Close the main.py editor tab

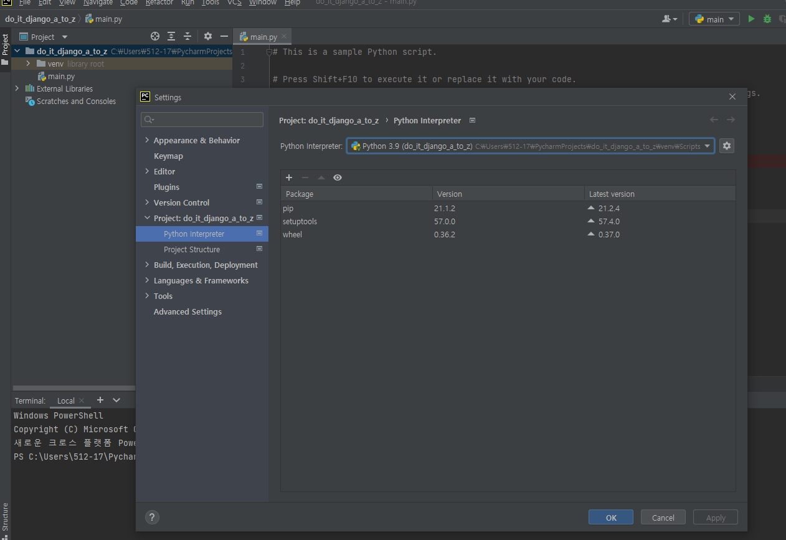(284, 37)
